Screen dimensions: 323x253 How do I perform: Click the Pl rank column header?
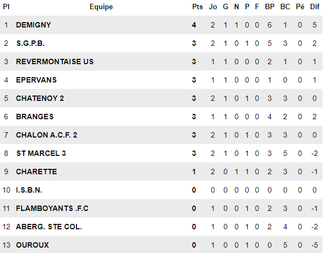click(6, 6)
